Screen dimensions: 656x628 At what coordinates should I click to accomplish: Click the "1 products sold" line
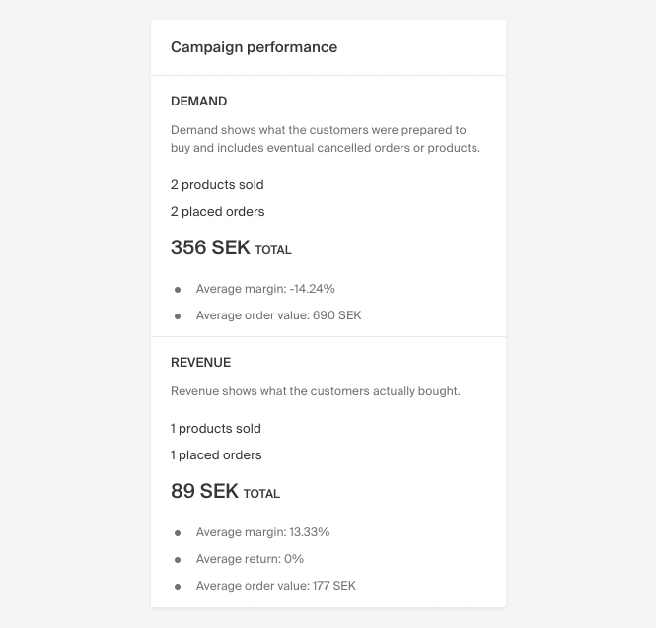click(215, 429)
